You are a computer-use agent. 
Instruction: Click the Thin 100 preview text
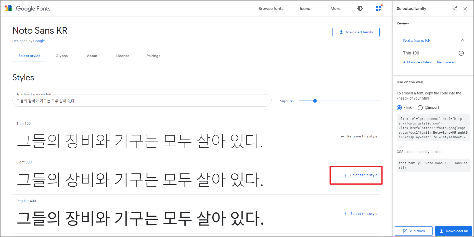140,141
